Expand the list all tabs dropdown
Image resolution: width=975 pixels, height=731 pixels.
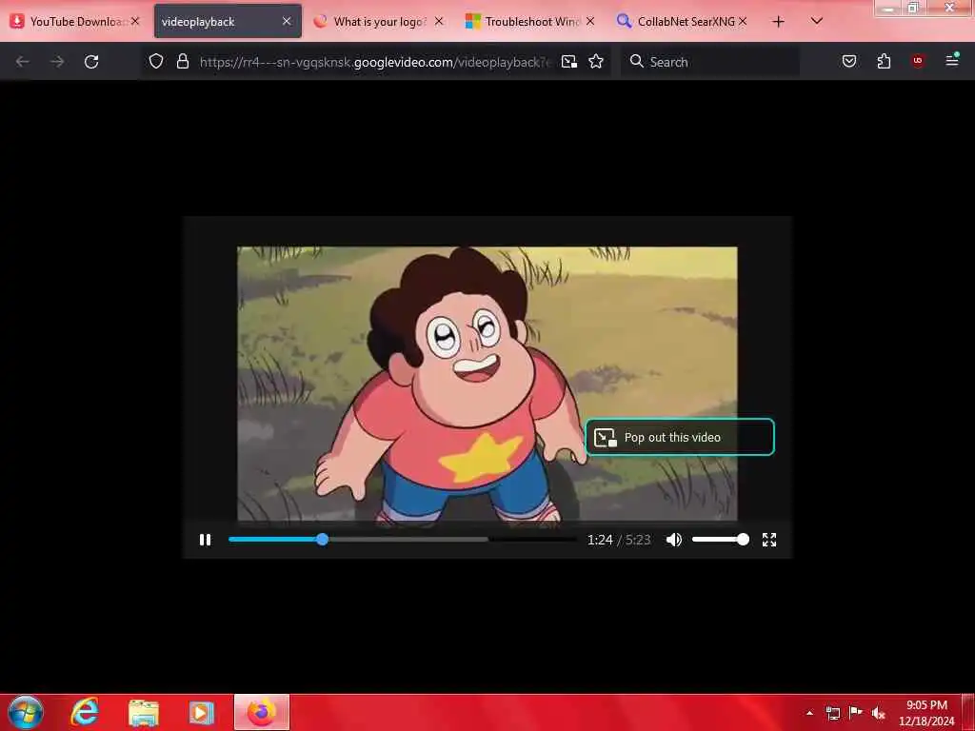pyautogui.click(x=816, y=21)
